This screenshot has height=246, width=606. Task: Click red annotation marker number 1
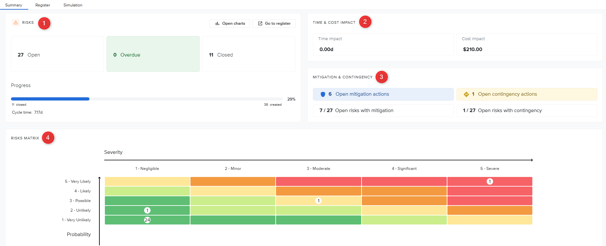coord(44,23)
